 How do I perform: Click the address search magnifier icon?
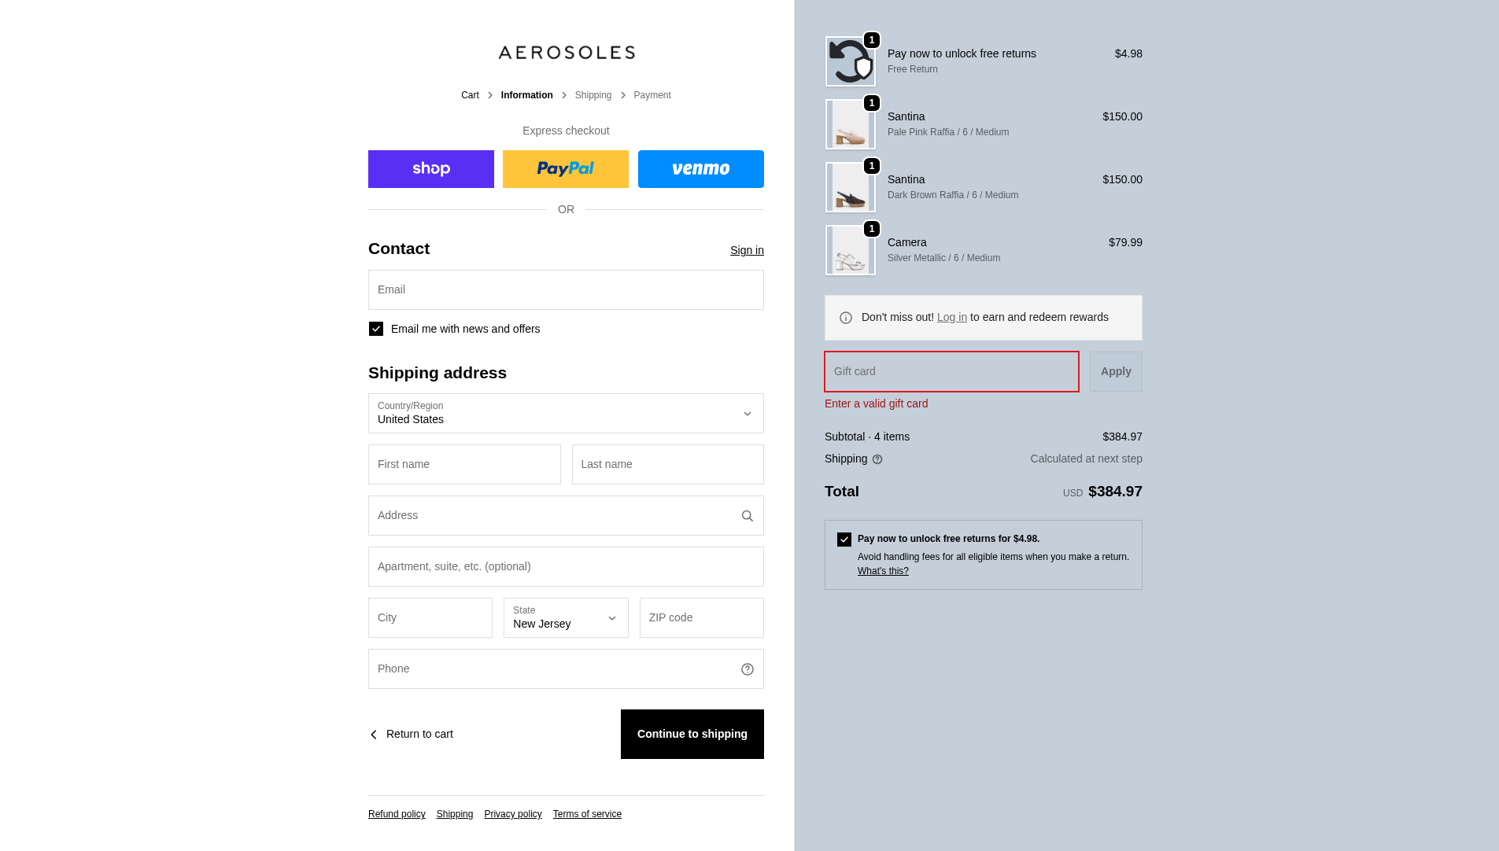747,516
